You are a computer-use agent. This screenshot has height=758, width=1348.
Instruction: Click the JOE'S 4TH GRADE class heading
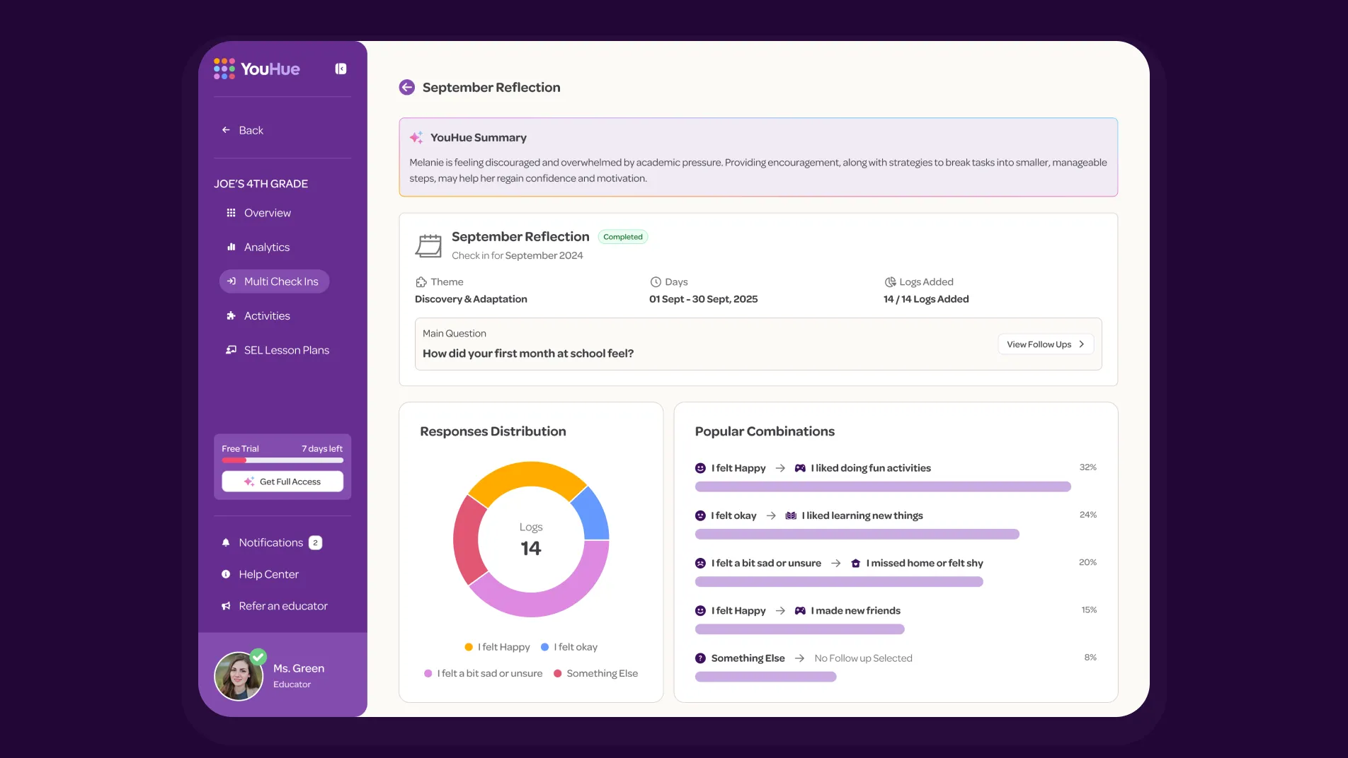pyautogui.click(x=261, y=184)
